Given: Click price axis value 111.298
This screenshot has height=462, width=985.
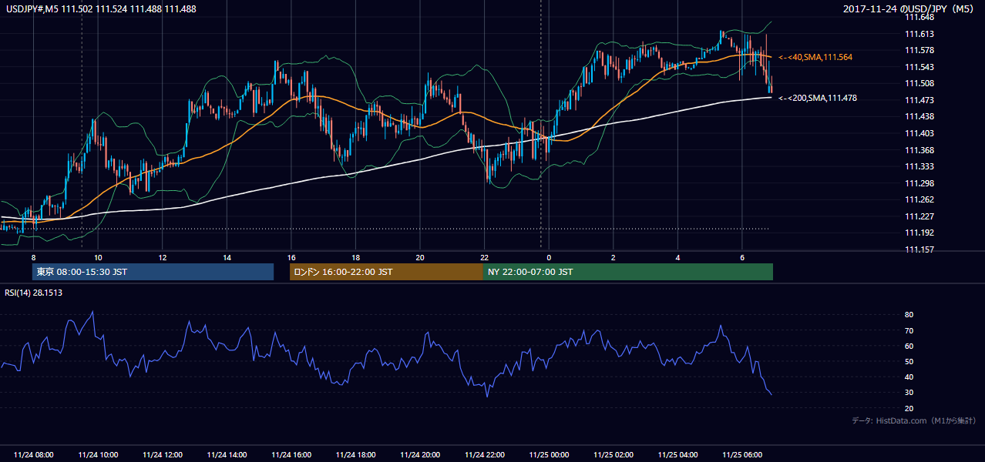Looking at the screenshot, I should click(920, 183).
